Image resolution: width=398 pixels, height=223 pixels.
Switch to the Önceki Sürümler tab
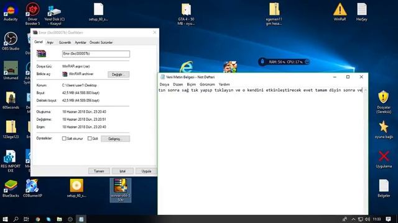[x=101, y=43]
